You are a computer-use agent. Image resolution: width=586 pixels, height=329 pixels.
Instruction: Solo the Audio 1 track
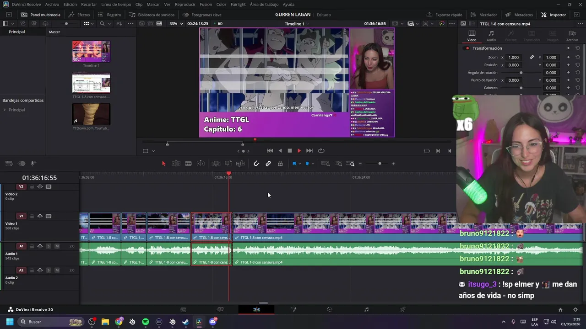49,246
